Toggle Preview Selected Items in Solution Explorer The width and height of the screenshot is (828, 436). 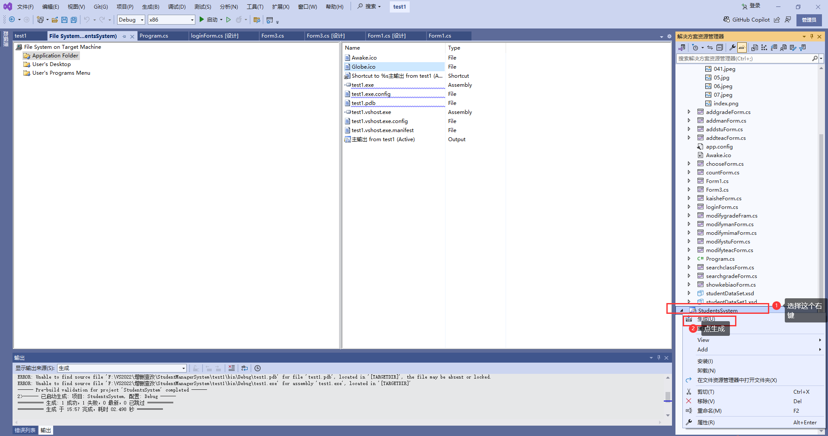pyautogui.click(x=742, y=47)
